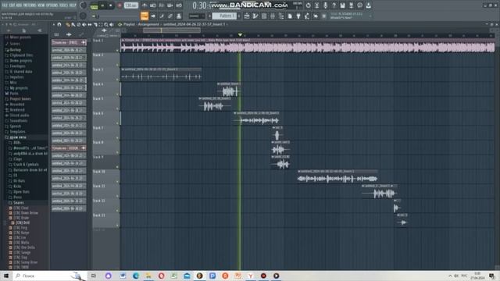Viewport: 500px width, 281px height.
Task: Click the 130 tempo display
Action: 130,5
